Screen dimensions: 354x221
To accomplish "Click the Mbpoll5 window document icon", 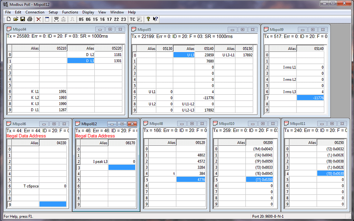I will pos(134,30).
